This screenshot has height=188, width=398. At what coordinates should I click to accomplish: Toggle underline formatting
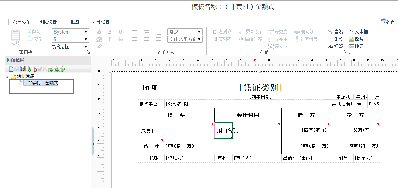point(120,32)
